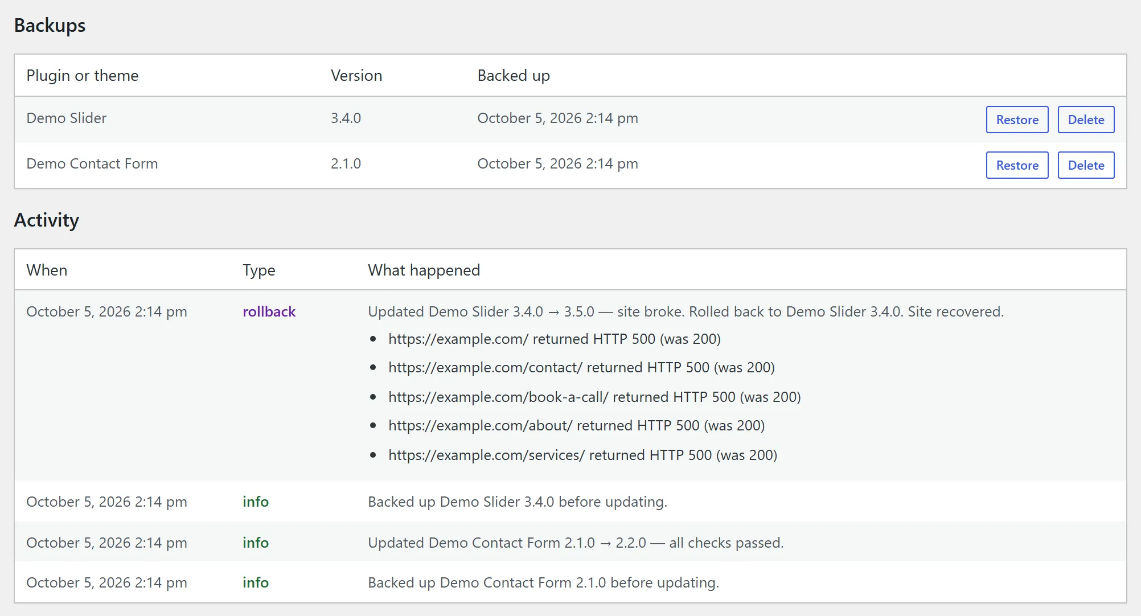The width and height of the screenshot is (1141, 616).
Task: Click the rollback row timestamp
Action: click(x=107, y=311)
